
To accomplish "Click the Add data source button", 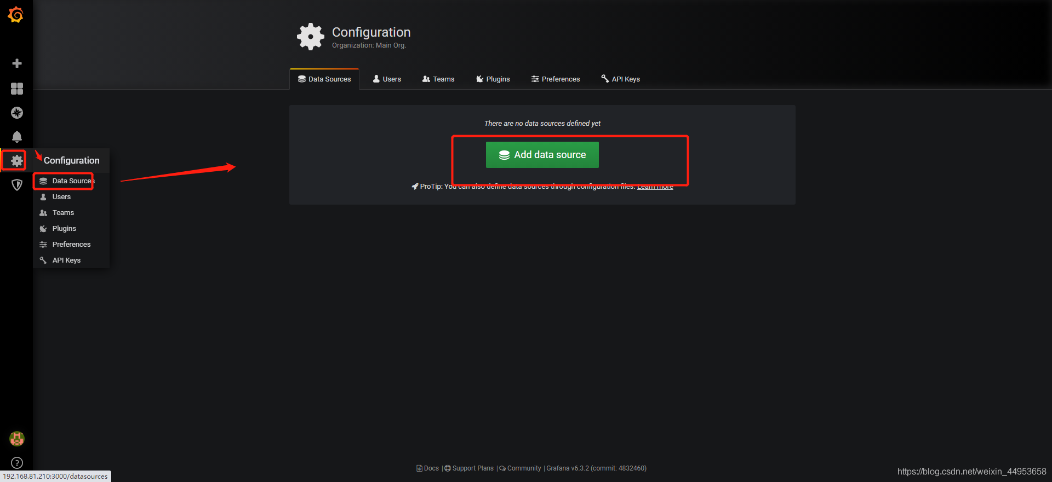I will [542, 155].
